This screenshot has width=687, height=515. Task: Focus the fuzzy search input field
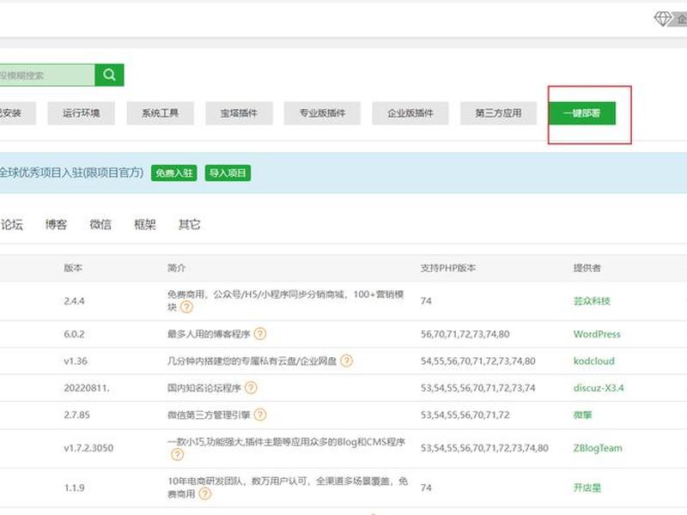point(46,75)
